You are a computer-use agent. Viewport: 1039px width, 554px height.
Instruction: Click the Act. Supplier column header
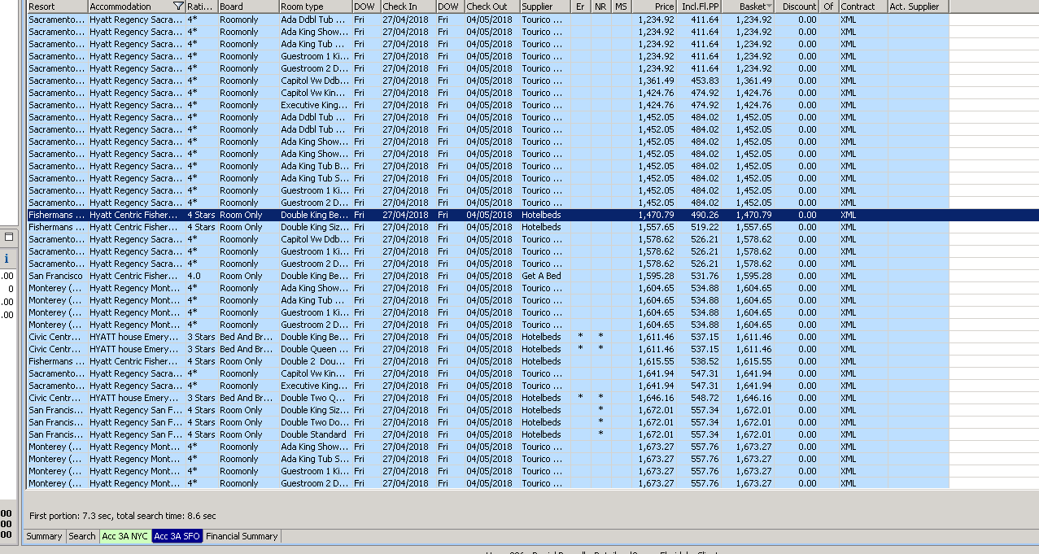coord(918,7)
